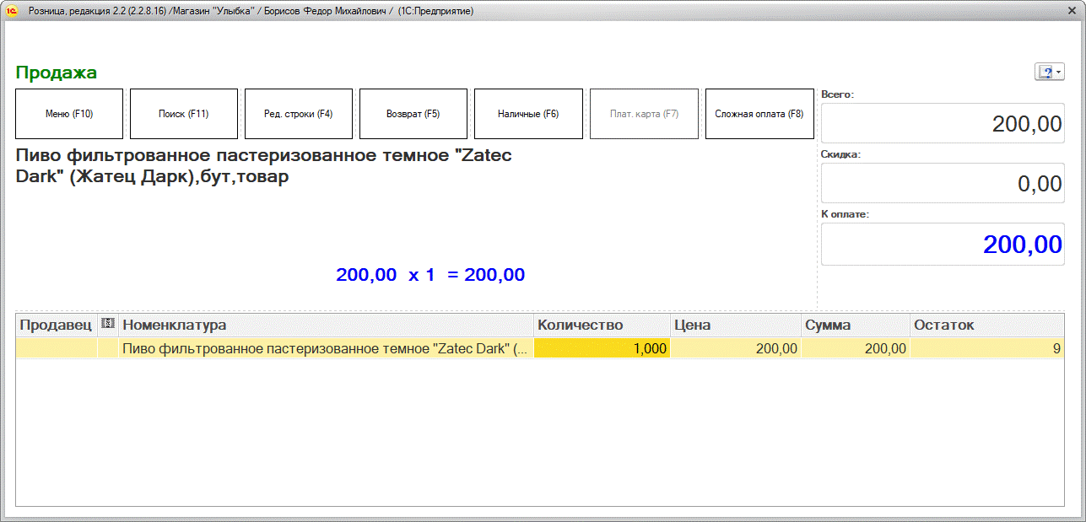The height and width of the screenshot is (522, 1086).
Task: Open the help icon dropdown
Action: coord(1050,73)
